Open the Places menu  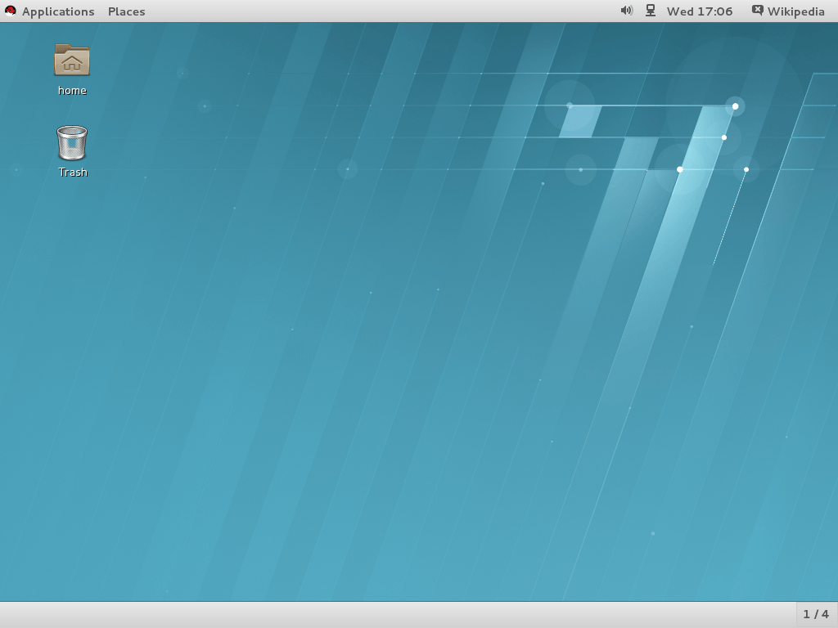coord(126,11)
